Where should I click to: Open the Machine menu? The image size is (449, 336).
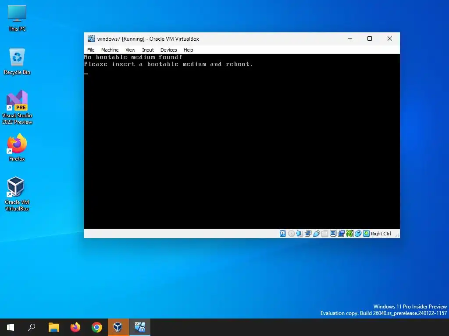click(110, 50)
